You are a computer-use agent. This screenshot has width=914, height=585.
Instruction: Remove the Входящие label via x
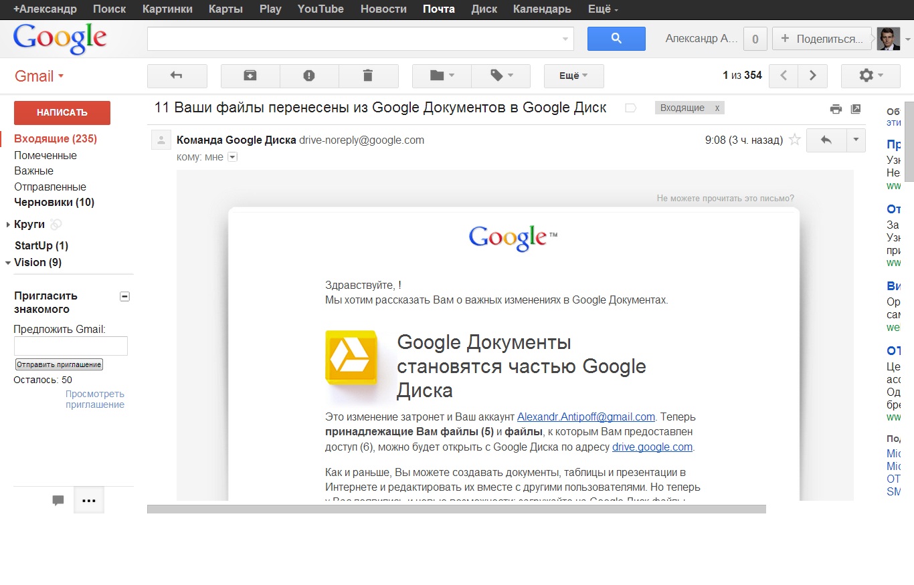coord(717,108)
